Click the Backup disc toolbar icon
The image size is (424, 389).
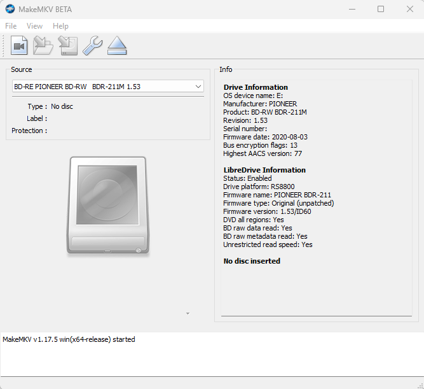pos(67,45)
